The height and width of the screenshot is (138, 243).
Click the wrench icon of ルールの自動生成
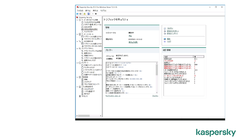click(80, 41)
